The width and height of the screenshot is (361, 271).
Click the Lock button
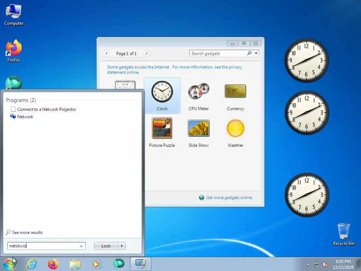pyautogui.click(x=106, y=246)
